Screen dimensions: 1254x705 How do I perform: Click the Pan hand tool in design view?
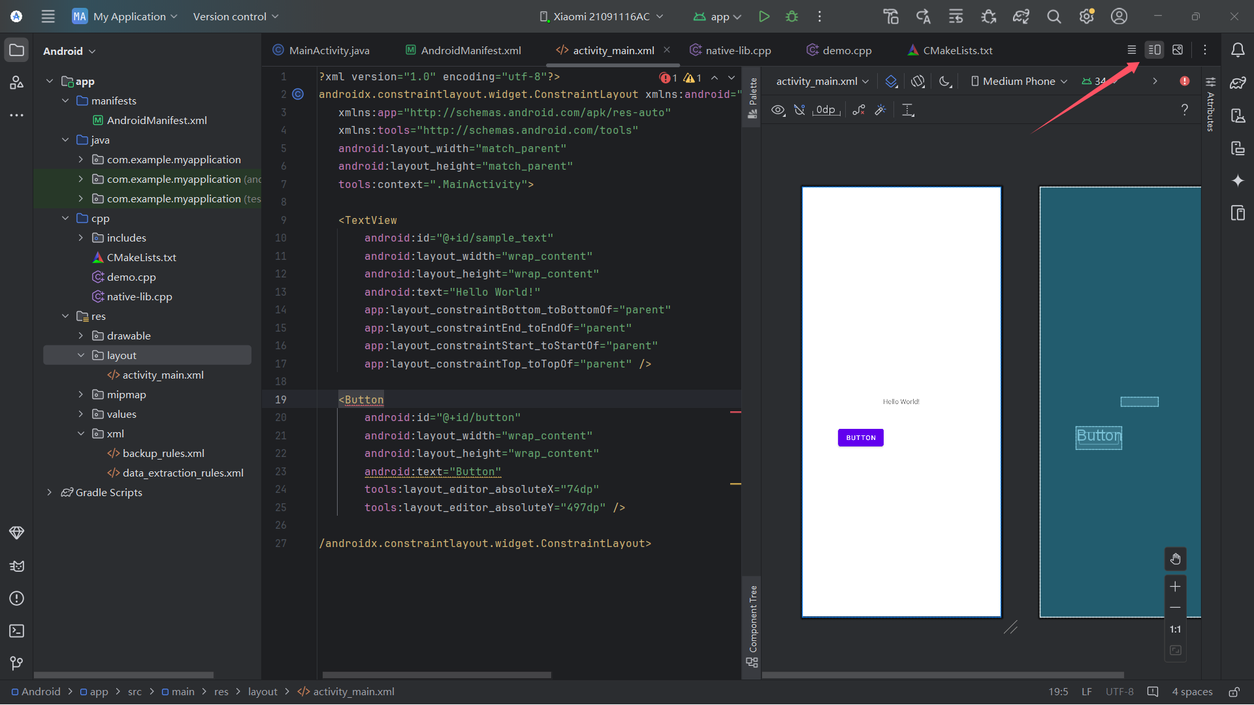(x=1175, y=559)
